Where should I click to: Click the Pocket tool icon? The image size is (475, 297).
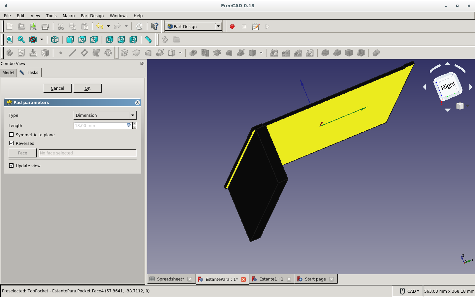click(x=193, y=53)
